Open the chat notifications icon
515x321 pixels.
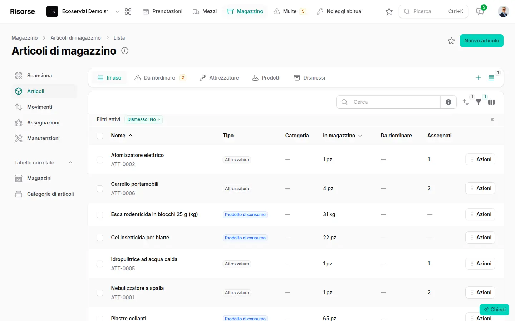(x=480, y=11)
